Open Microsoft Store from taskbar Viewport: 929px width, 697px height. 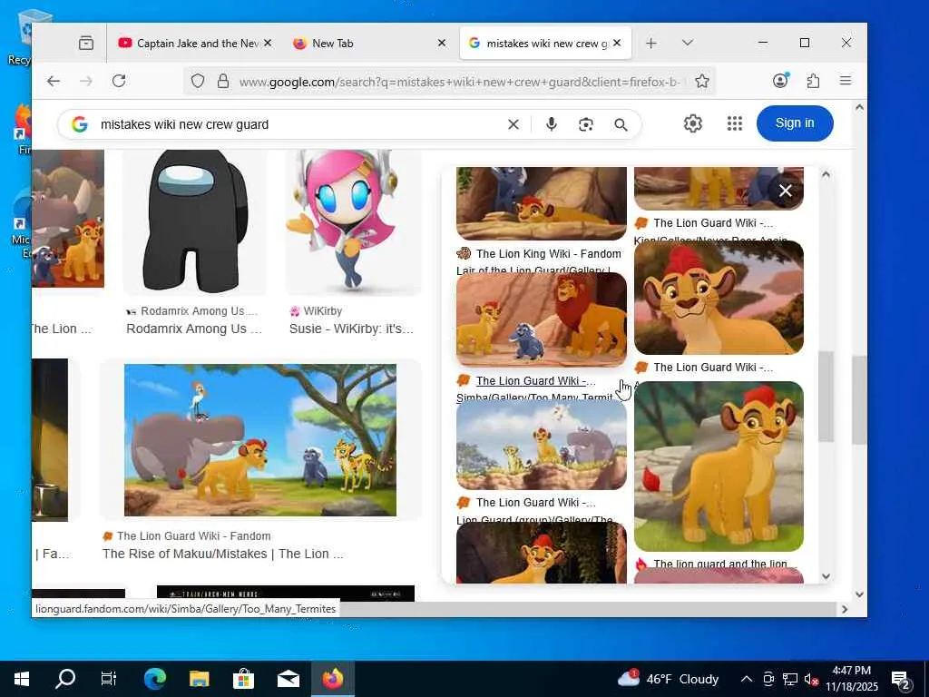[x=243, y=679]
